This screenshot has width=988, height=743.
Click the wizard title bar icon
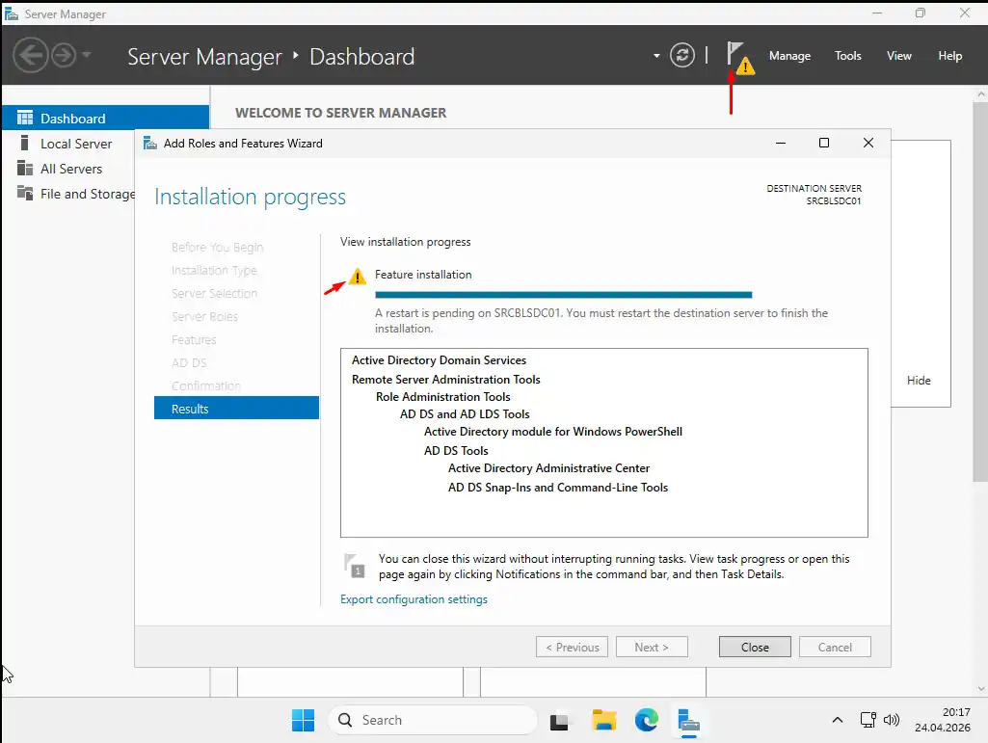tap(150, 143)
